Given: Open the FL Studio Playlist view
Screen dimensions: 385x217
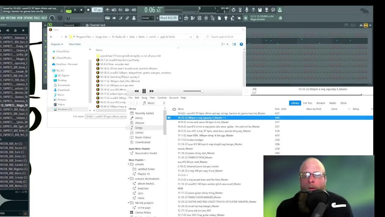Looking at the screenshot, I should tap(186, 18).
